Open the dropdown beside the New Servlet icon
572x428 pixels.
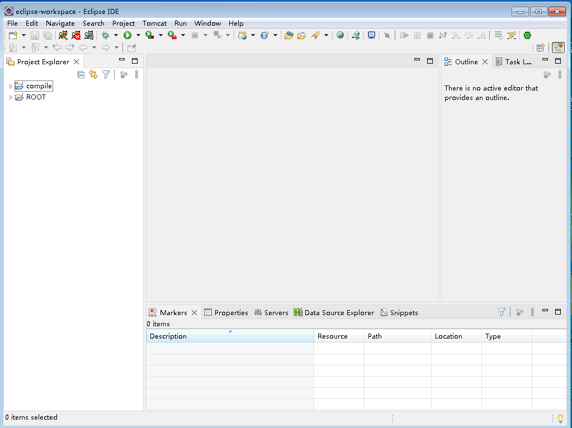coord(276,35)
